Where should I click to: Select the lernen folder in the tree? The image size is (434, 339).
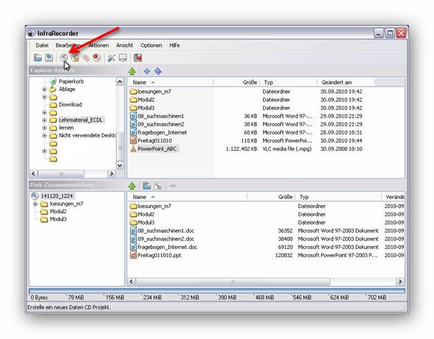tap(66, 128)
